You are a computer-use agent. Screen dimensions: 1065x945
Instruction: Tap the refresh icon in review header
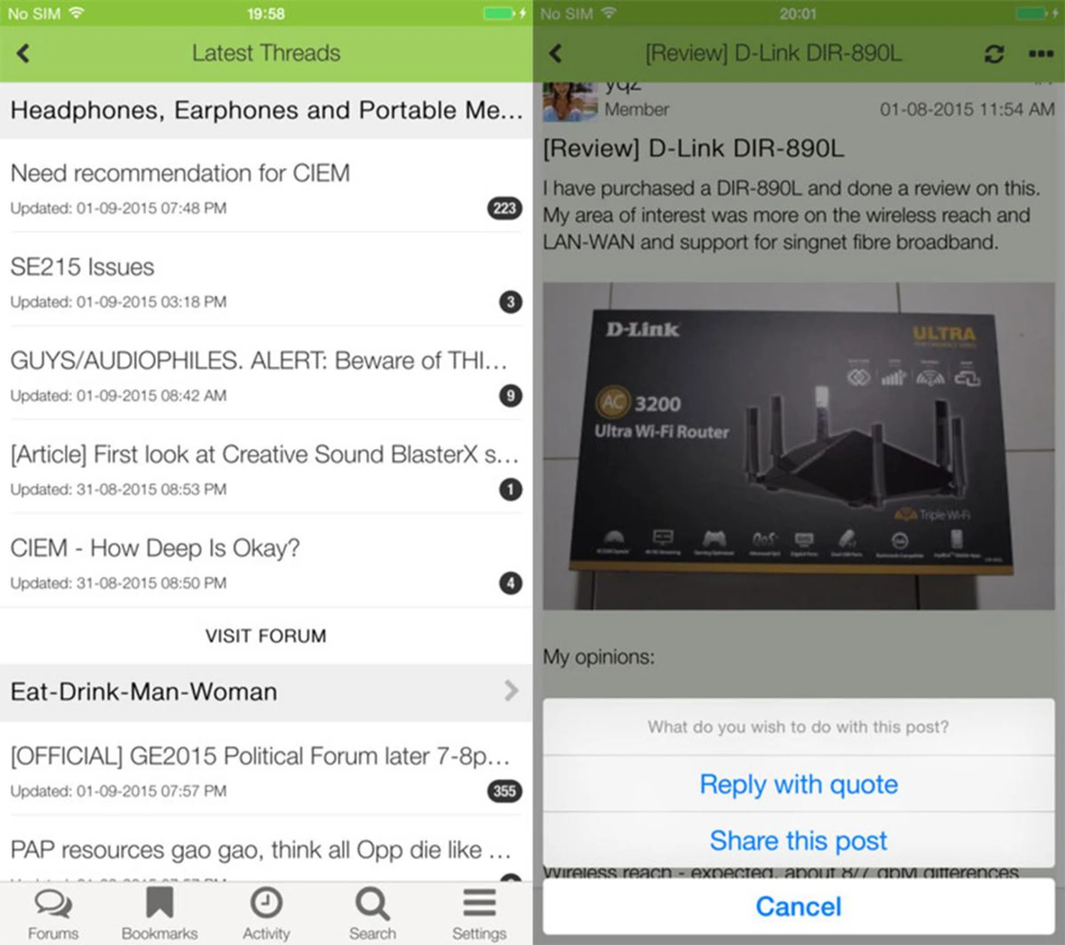coord(994,54)
